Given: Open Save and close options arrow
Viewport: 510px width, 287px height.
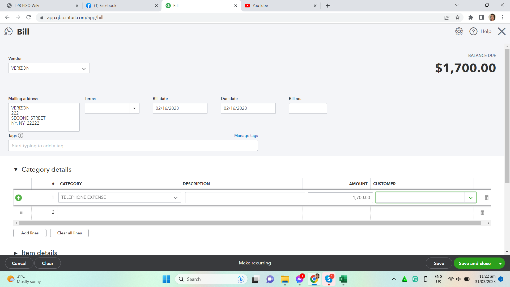Looking at the screenshot, I should coord(500,263).
